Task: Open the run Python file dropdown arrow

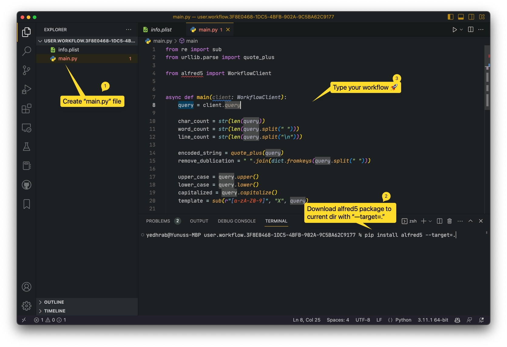Action: [461, 30]
